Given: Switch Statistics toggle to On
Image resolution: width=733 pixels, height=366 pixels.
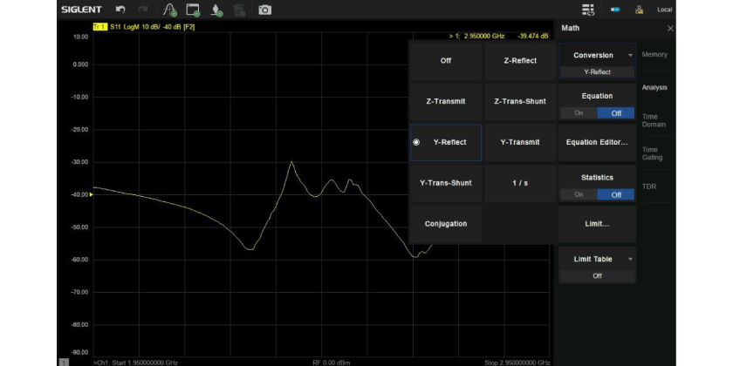Looking at the screenshot, I should pyautogui.click(x=579, y=194).
